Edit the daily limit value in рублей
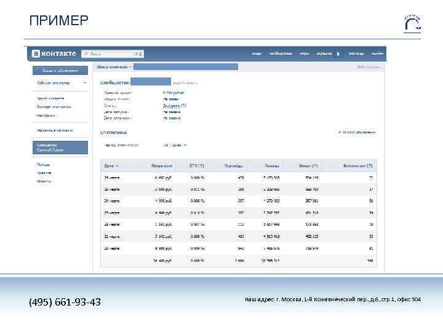This screenshot has width=443, height=332. point(174,93)
